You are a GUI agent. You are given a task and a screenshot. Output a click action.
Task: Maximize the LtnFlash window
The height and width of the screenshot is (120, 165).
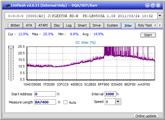point(153,5)
